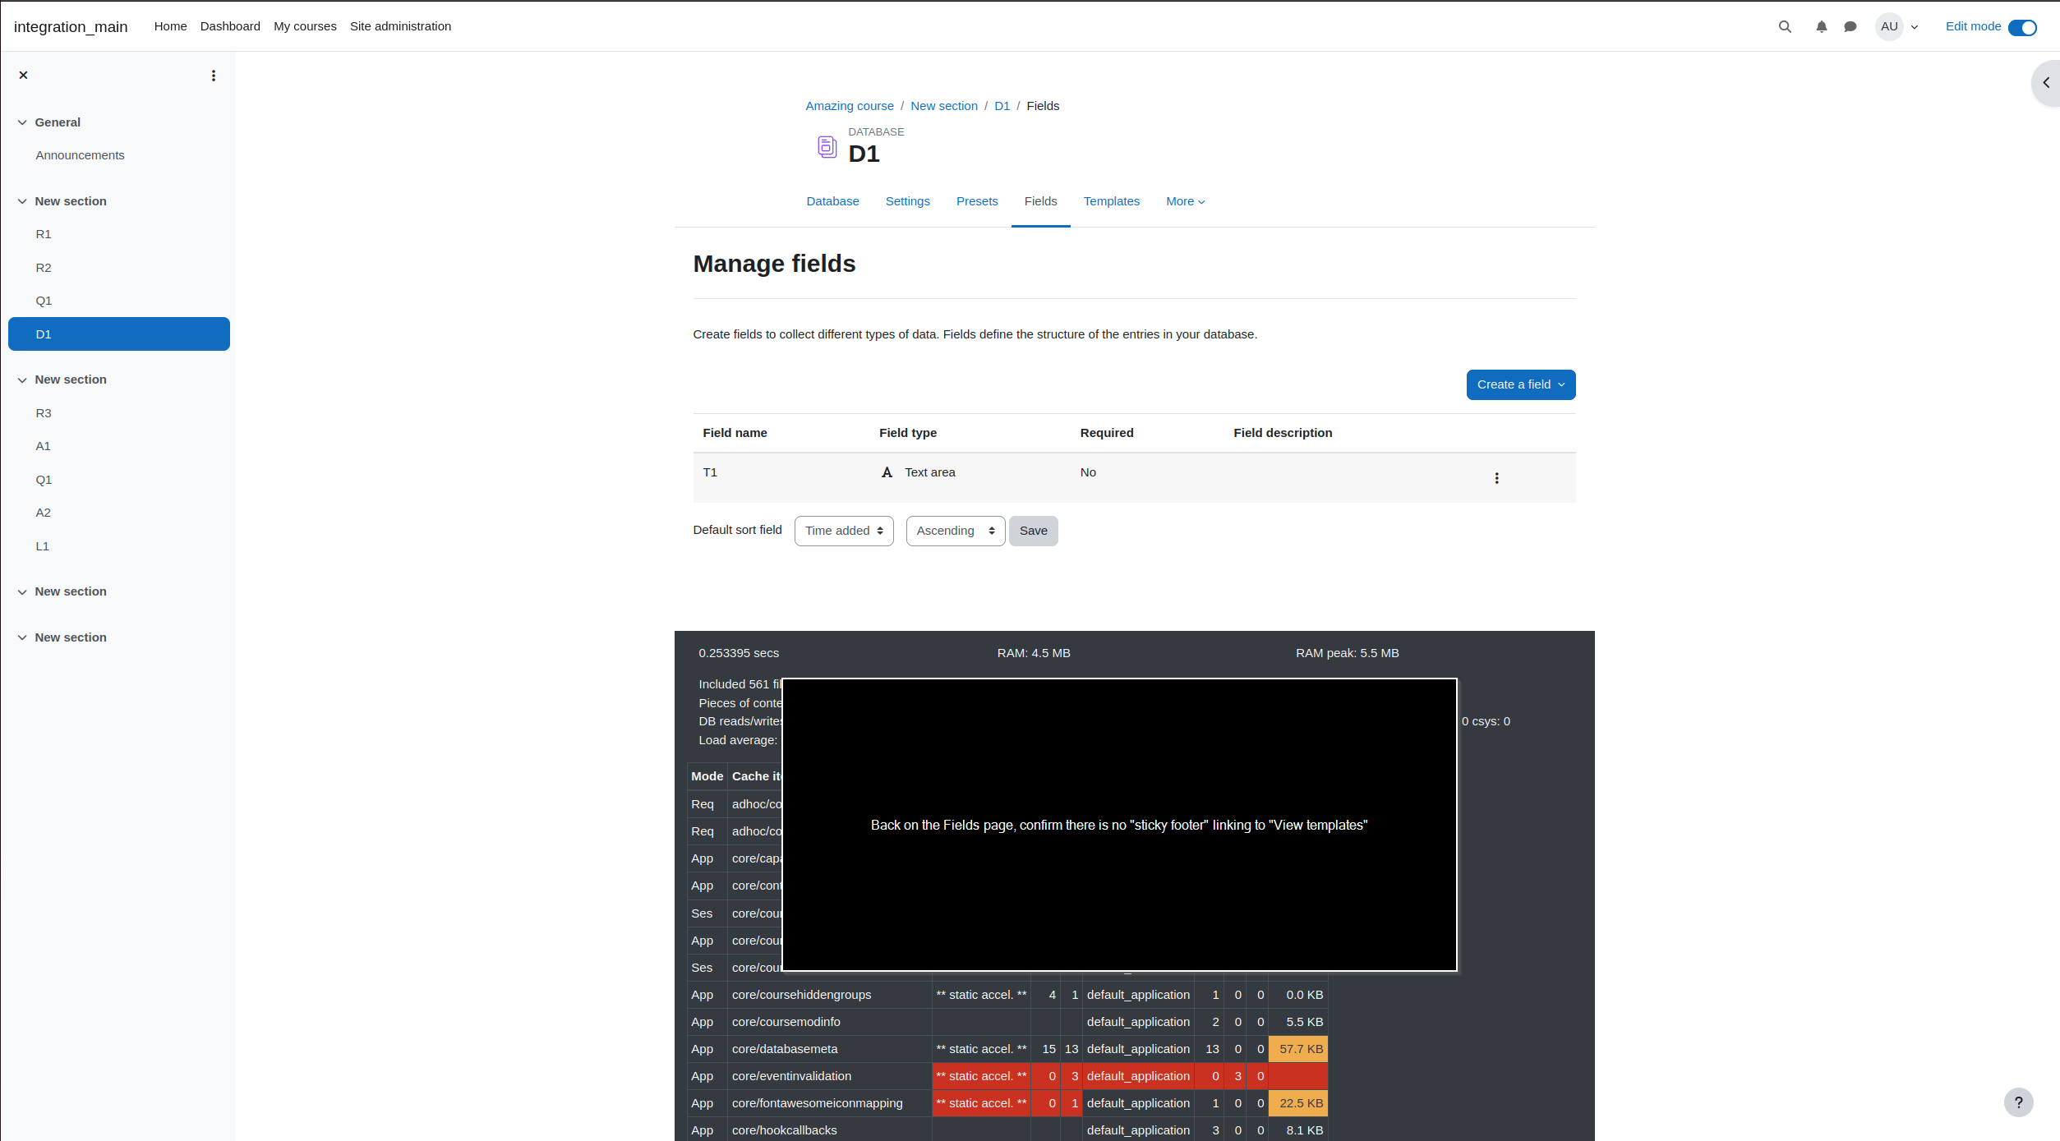2060x1141 pixels.
Task: Open A2 in course index
Action: coord(44,513)
